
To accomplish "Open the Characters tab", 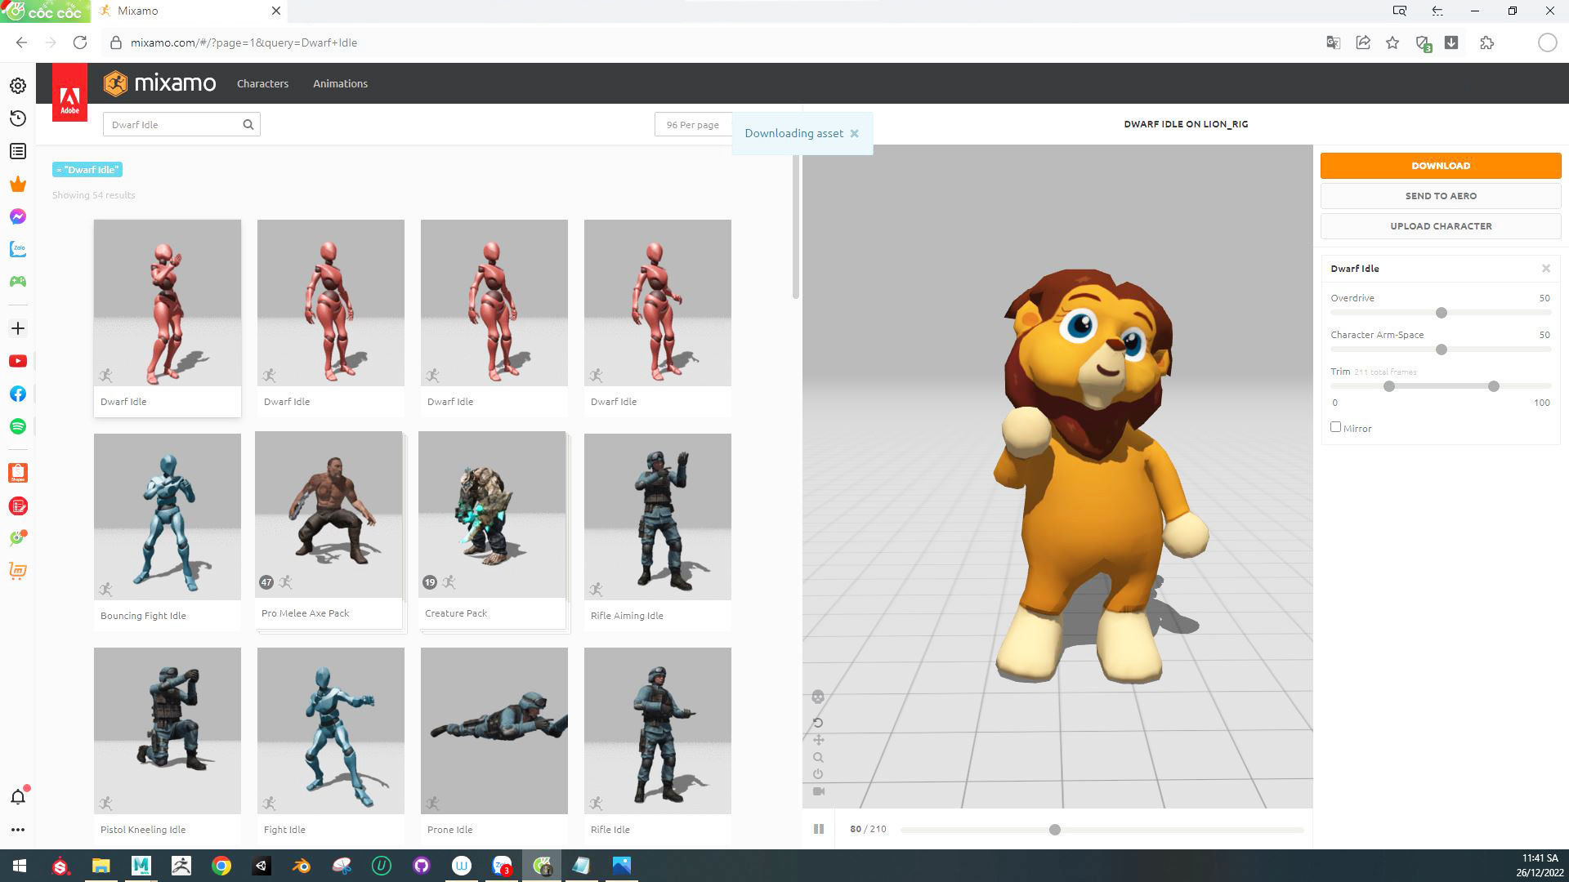I will (262, 83).
